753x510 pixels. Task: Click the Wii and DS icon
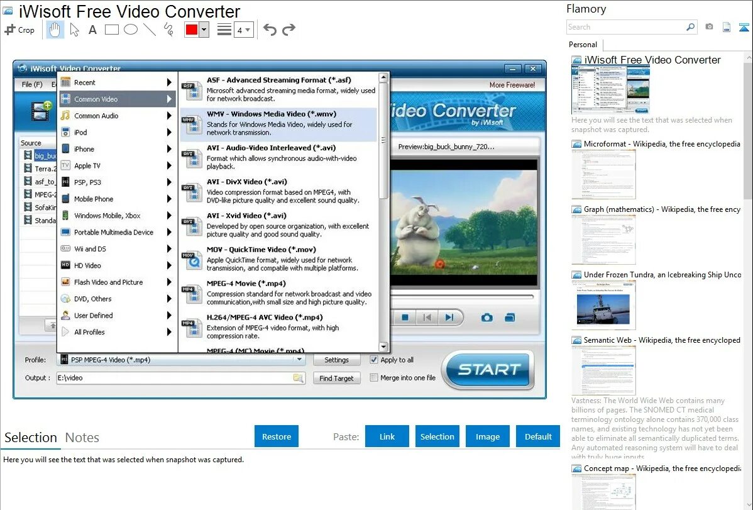pos(65,248)
